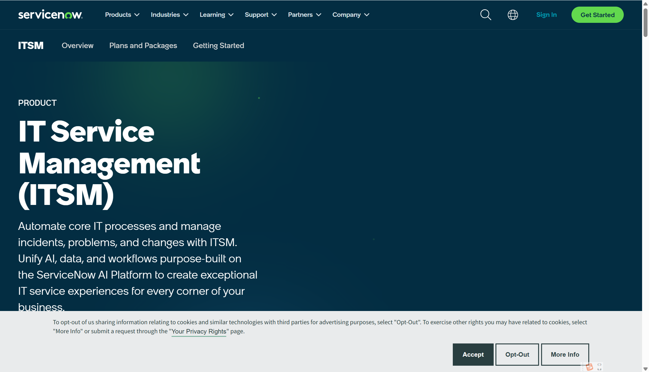
Task: Switch to Plans and Packages tab
Action: coord(143,46)
